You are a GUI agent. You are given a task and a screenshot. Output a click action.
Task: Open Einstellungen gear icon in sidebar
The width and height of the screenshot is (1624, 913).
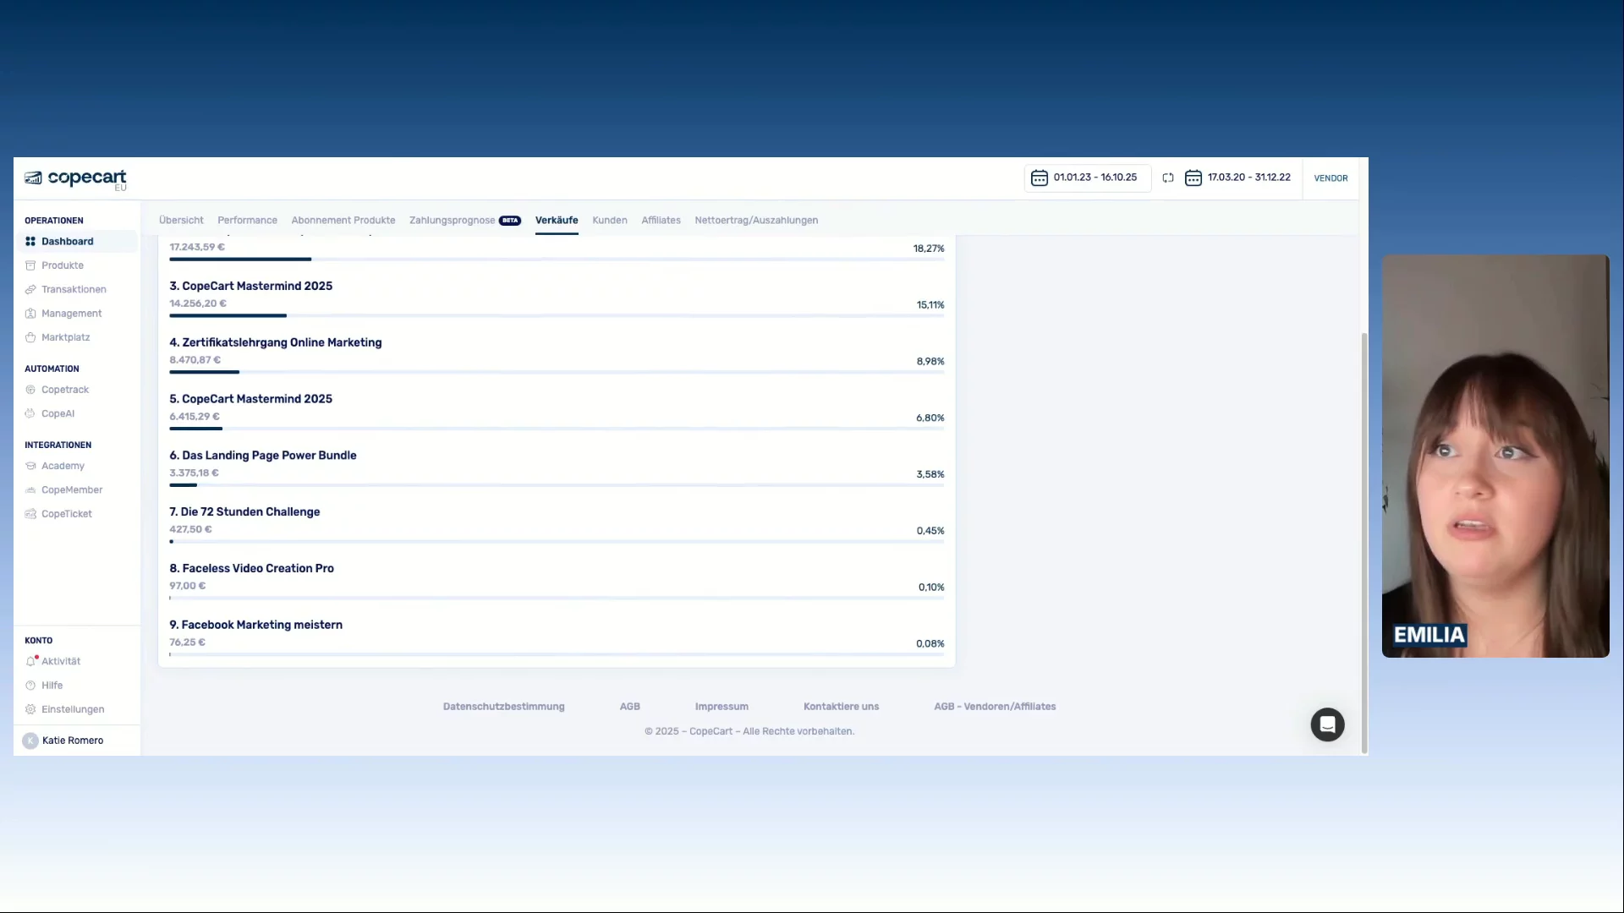[x=30, y=710]
